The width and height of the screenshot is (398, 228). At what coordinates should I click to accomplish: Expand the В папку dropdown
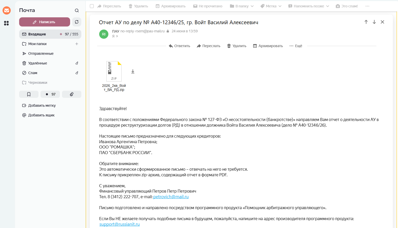coord(242,6)
